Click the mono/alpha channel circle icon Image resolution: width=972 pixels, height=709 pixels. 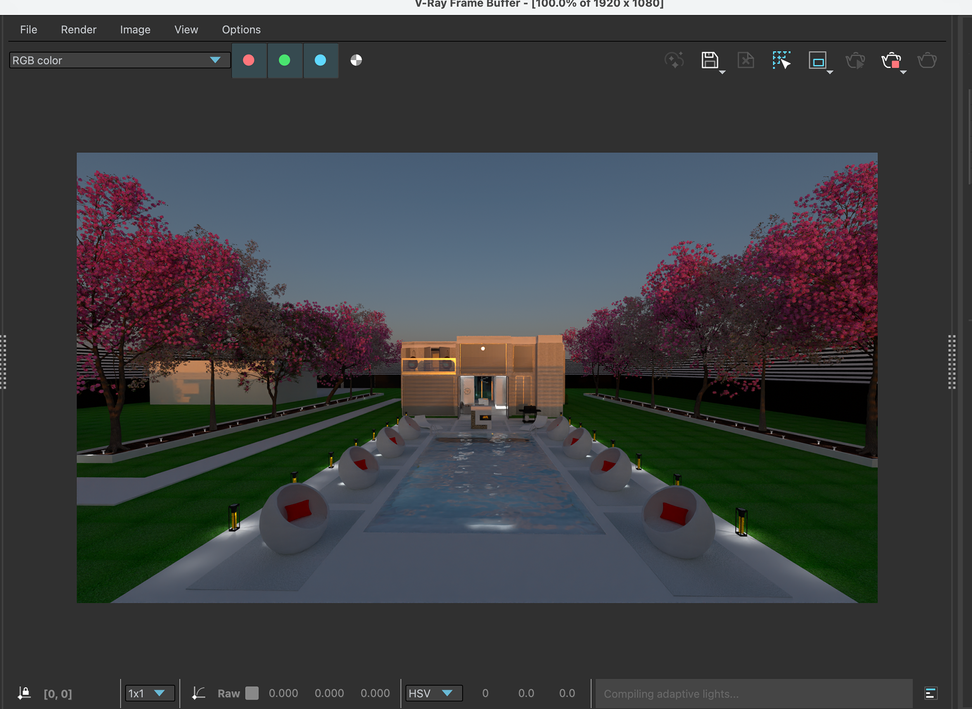pos(356,60)
